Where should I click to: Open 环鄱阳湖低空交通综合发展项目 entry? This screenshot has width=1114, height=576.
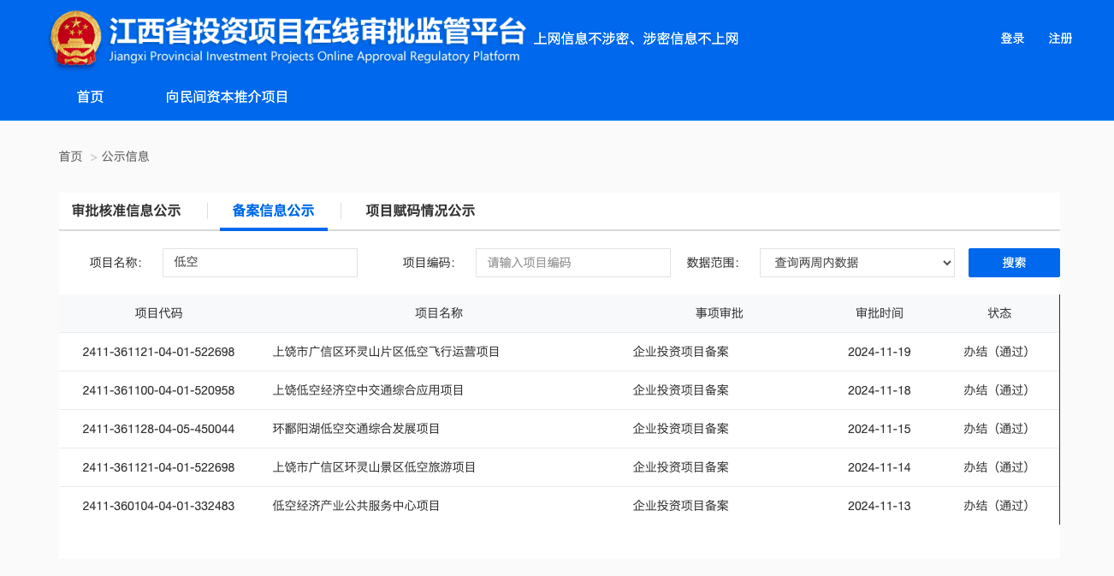click(x=356, y=429)
